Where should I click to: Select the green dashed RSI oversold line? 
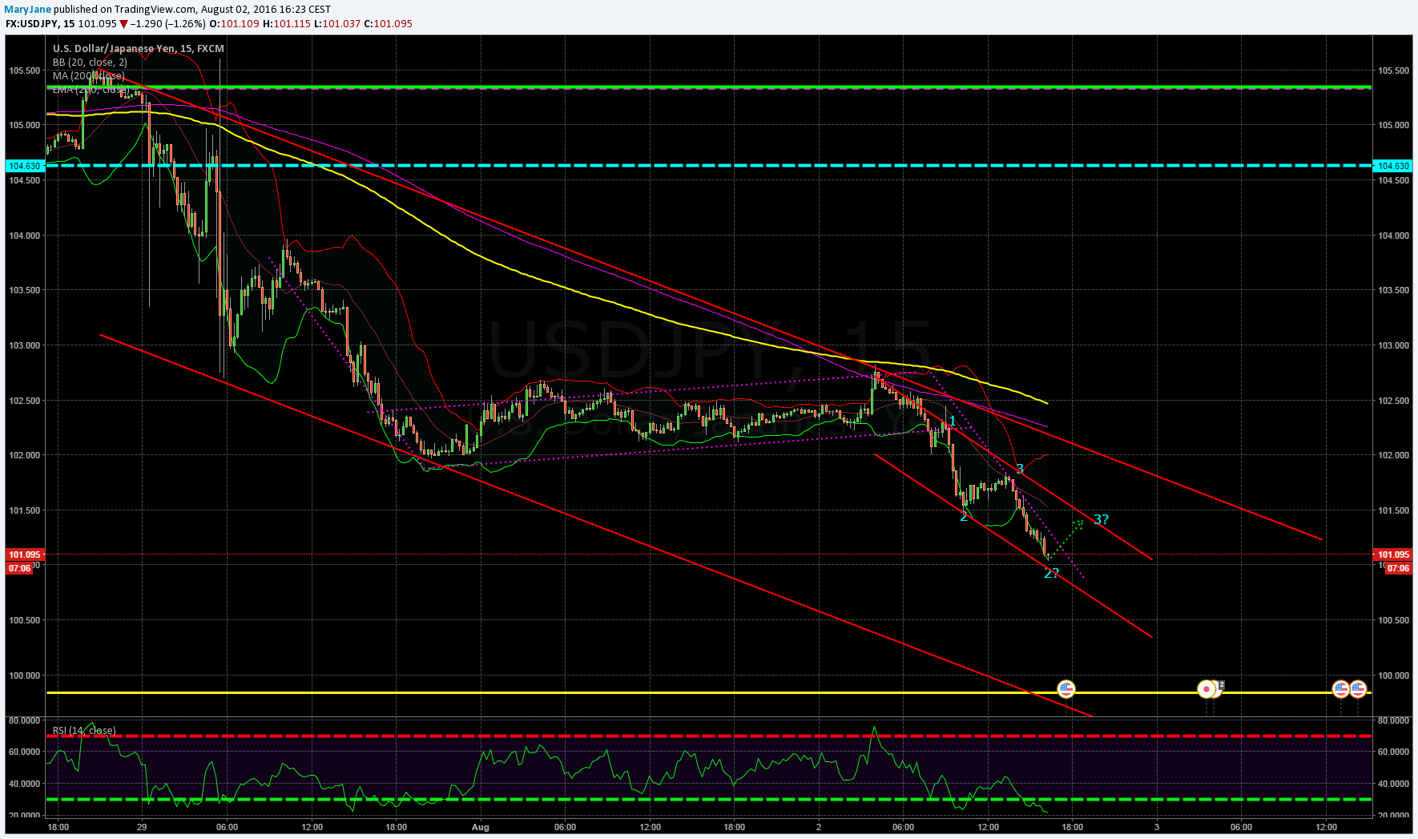(709, 799)
